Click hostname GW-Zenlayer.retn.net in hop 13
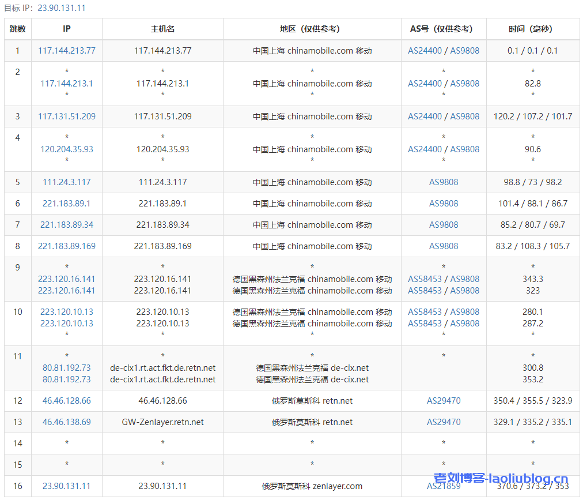This screenshot has width=583, height=500. [162, 422]
